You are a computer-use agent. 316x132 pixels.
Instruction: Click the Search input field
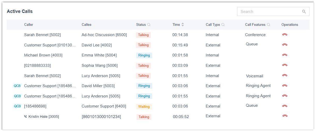coord(269,12)
